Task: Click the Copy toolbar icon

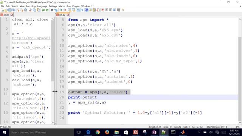Action: click(x=34, y=10)
